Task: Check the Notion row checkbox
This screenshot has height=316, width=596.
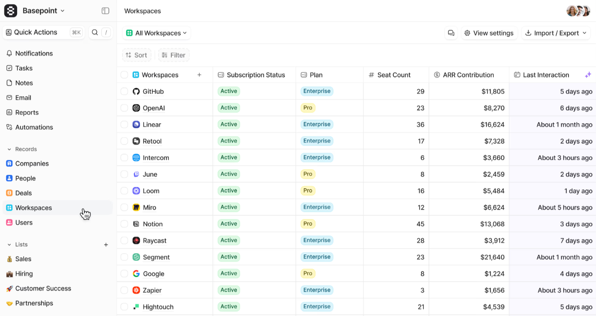Action: click(124, 224)
